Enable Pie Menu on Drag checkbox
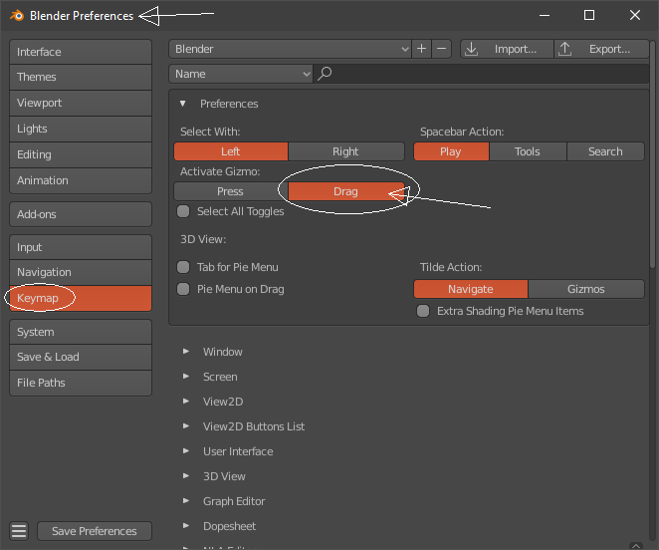Viewport: 659px width, 550px height. (183, 289)
